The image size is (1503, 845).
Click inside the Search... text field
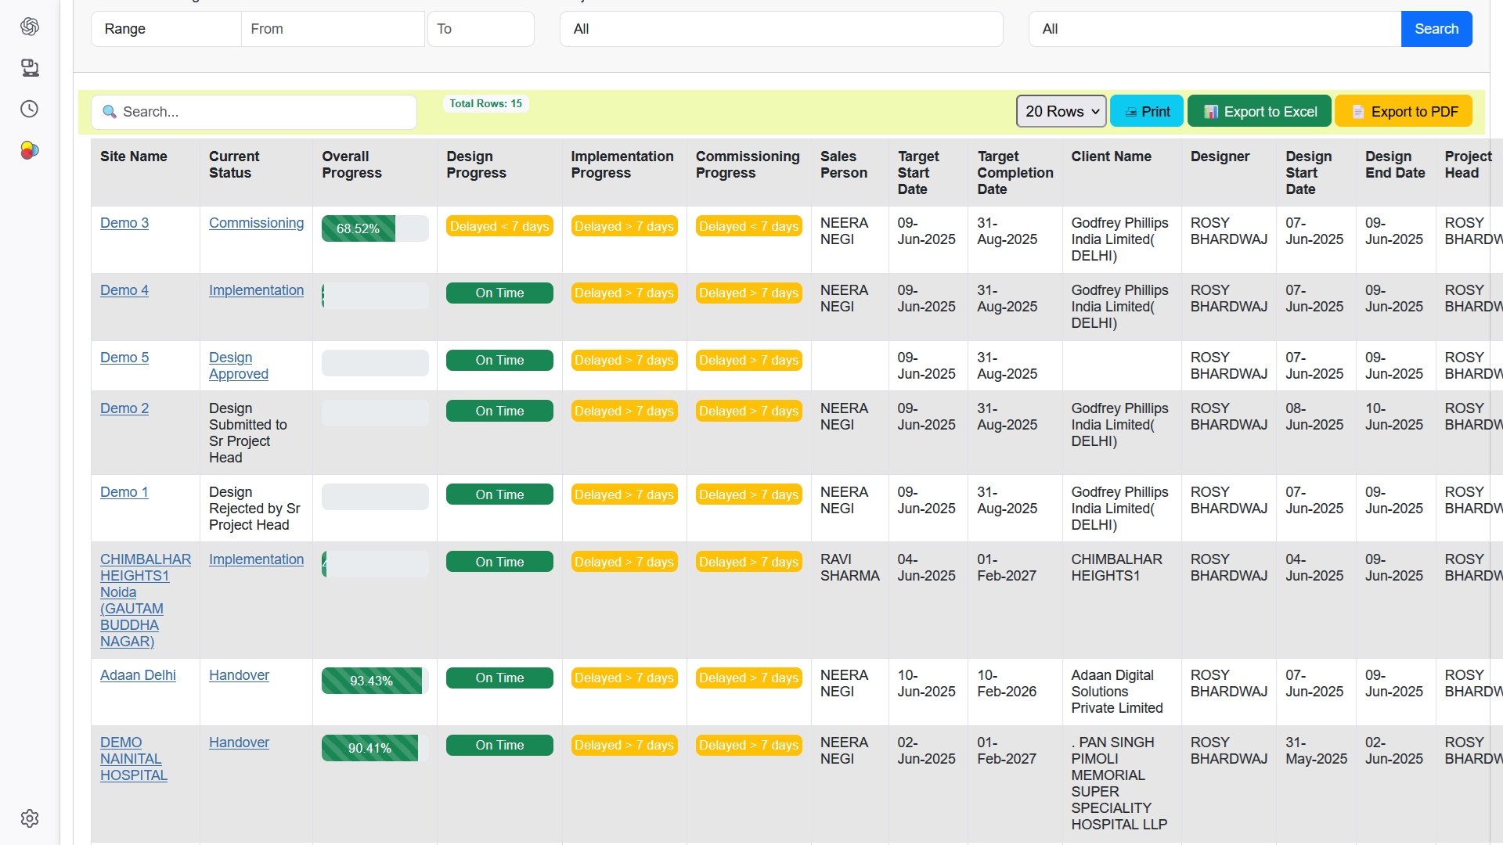click(254, 112)
